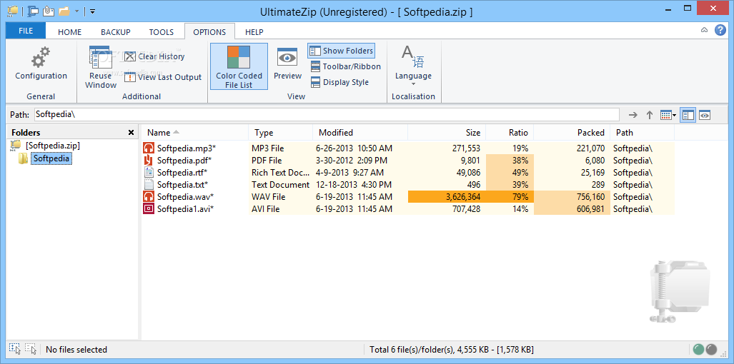Click Clear History

coord(154,56)
